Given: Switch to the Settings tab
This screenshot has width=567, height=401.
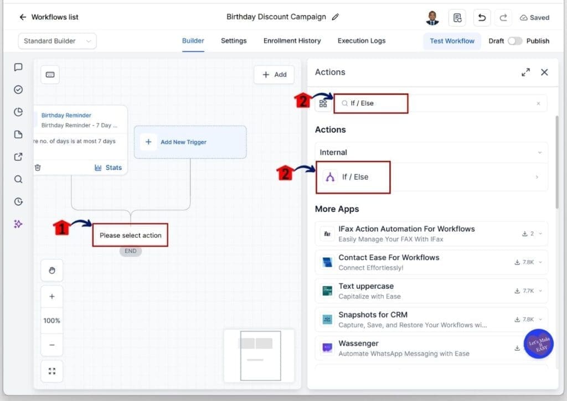Looking at the screenshot, I should (234, 41).
